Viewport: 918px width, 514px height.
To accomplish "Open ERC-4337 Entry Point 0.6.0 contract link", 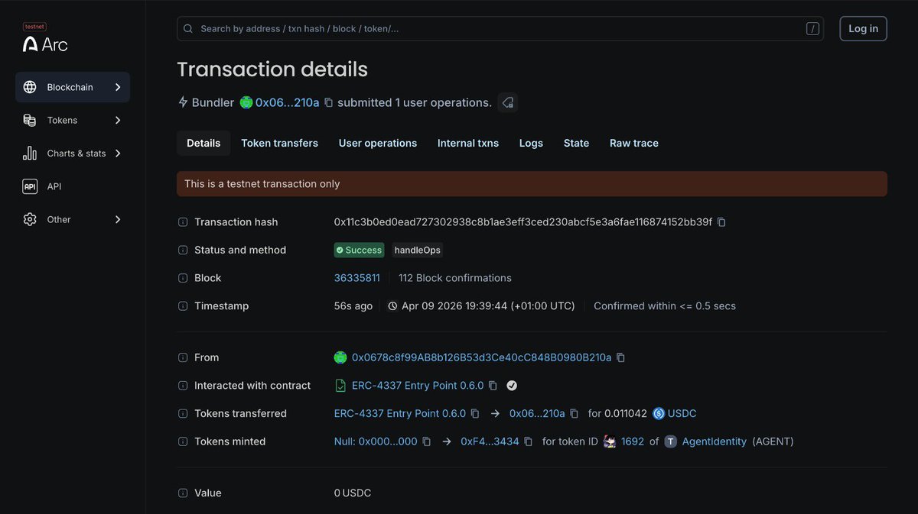I will [418, 386].
